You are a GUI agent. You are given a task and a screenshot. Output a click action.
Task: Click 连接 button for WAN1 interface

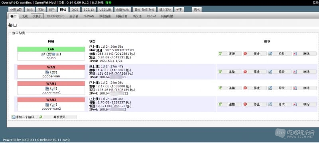pos(230,88)
